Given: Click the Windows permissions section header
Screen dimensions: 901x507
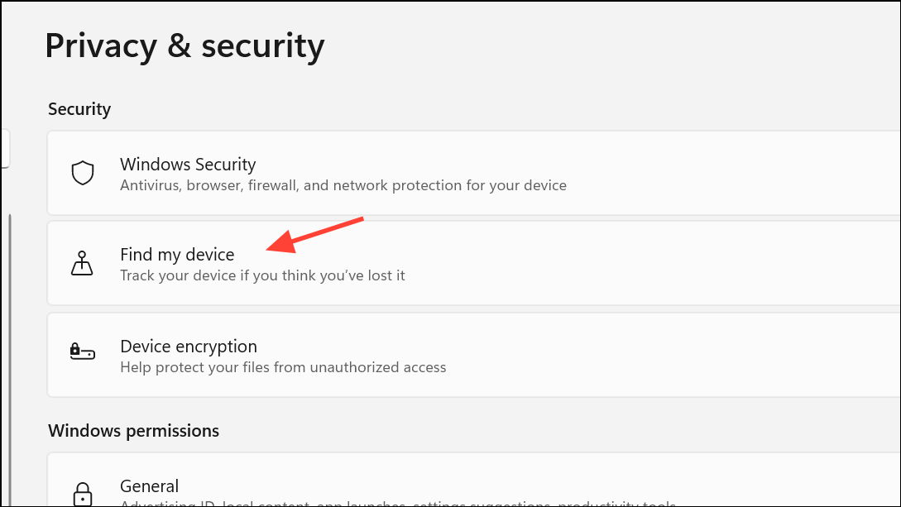Looking at the screenshot, I should (x=133, y=431).
